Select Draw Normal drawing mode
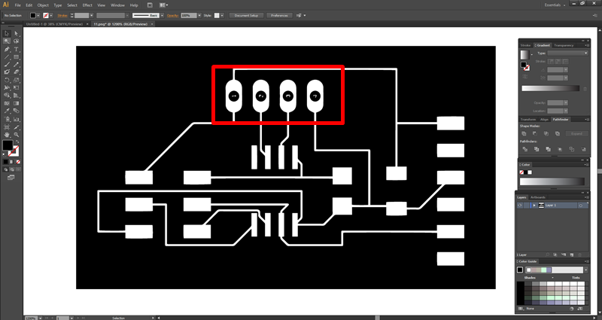602x320 pixels. click(5, 169)
